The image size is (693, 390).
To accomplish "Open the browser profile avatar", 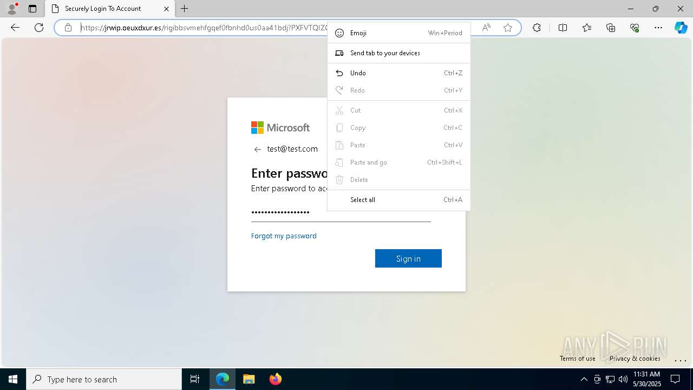I will [12, 9].
